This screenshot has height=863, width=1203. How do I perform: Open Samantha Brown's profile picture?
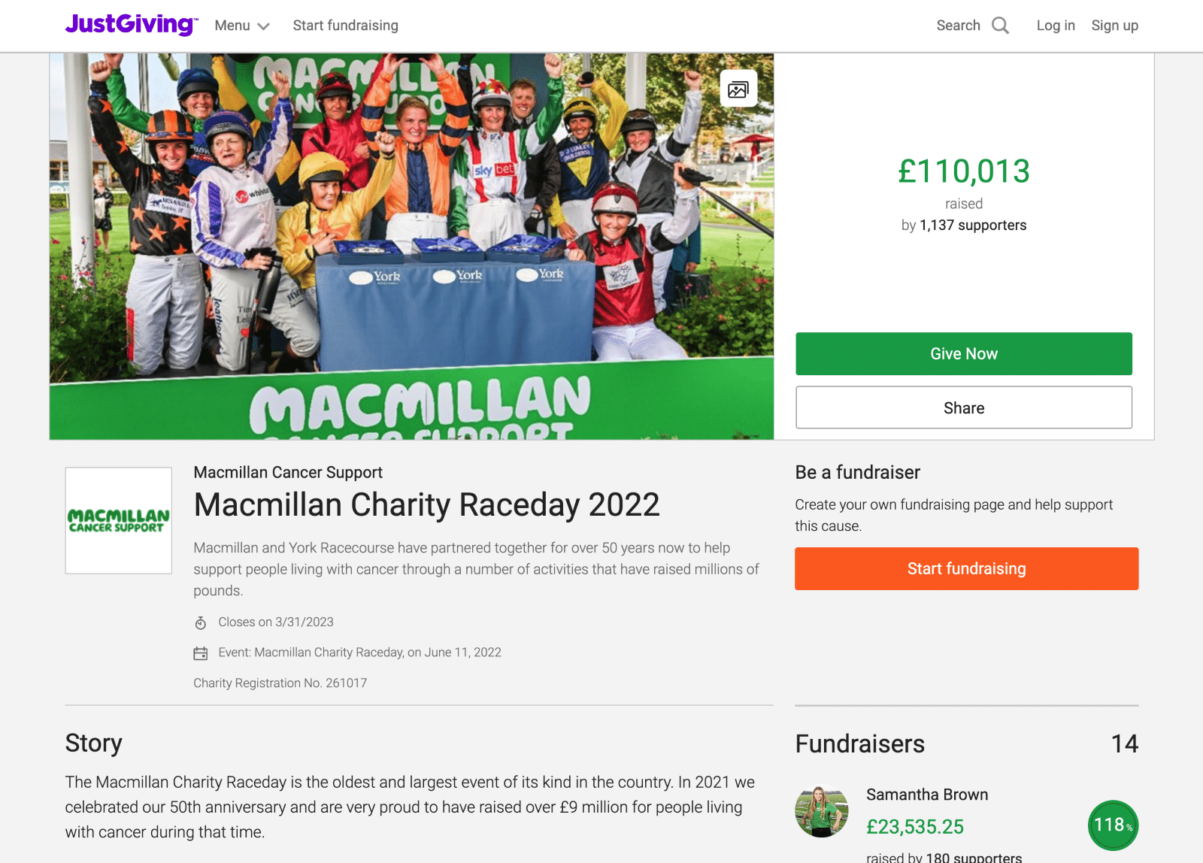tap(822, 812)
